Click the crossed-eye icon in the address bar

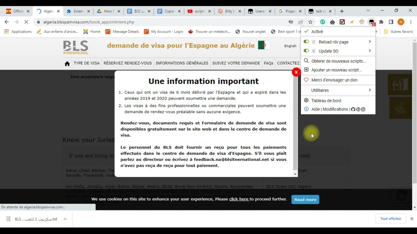coord(291,22)
